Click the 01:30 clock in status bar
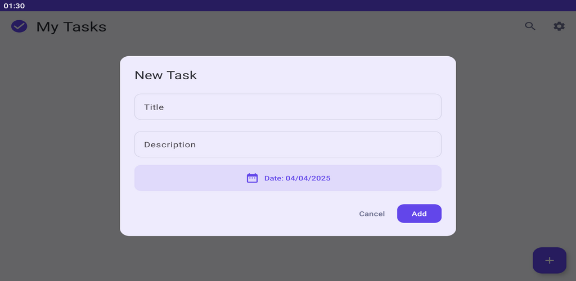 (14, 6)
